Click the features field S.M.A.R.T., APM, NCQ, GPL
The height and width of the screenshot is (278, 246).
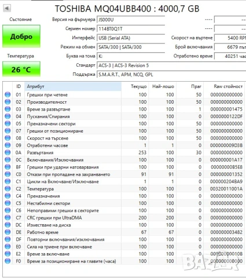[x=171, y=75]
